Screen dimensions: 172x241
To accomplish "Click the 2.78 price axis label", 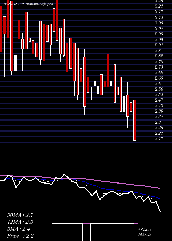I will tap(159, 62).
